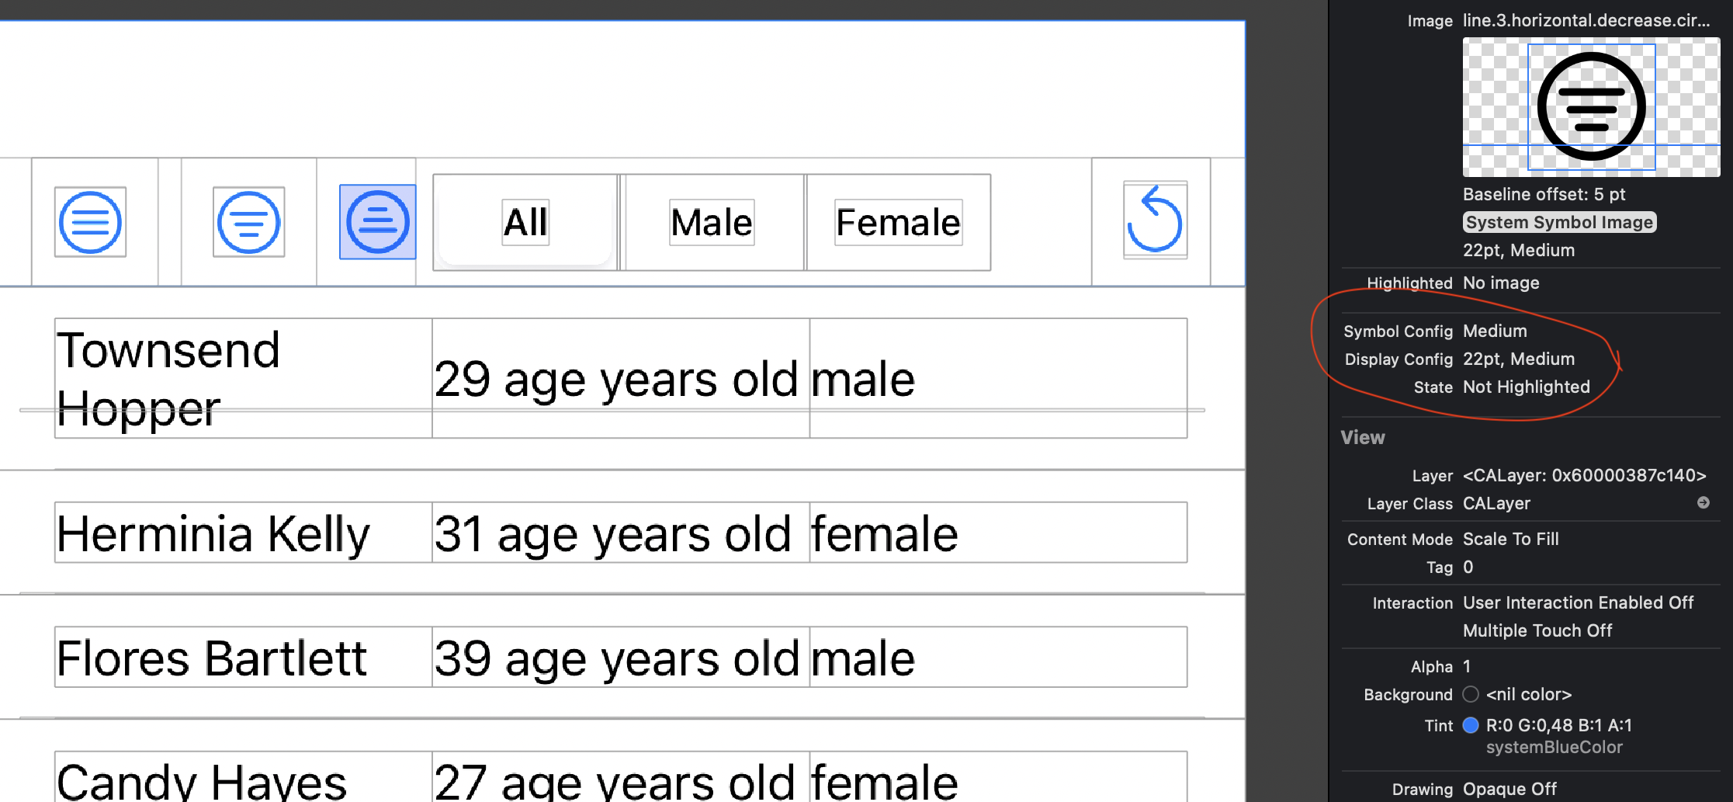Click the Symbol Config 'Medium' value
The height and width of the screenshot is (802, 1733).
tap(1495, 331)
